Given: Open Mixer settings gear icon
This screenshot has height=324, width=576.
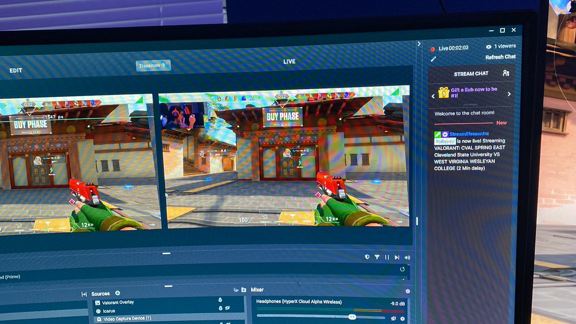Looking at the screenshot, I should (408, 291).
